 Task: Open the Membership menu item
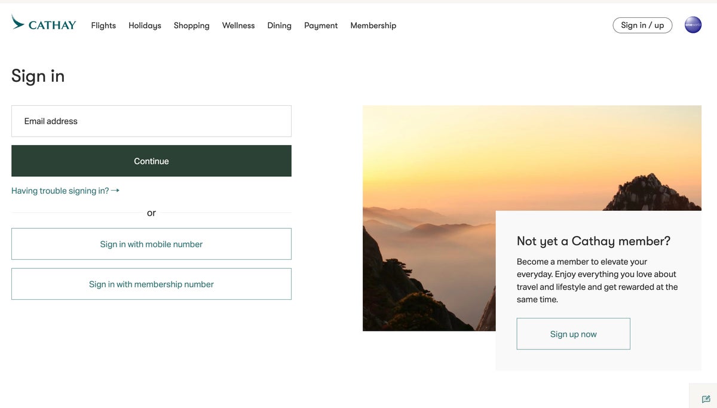click(x=373, y=26)
